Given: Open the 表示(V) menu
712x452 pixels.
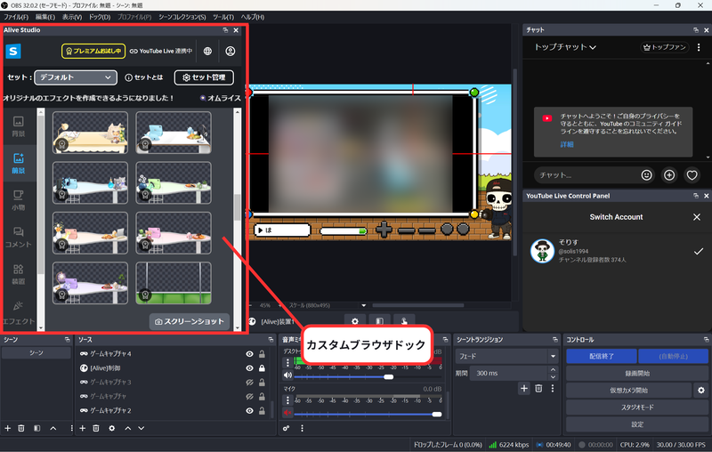Looking at the screenshot, I should click(x=72, y=17).
